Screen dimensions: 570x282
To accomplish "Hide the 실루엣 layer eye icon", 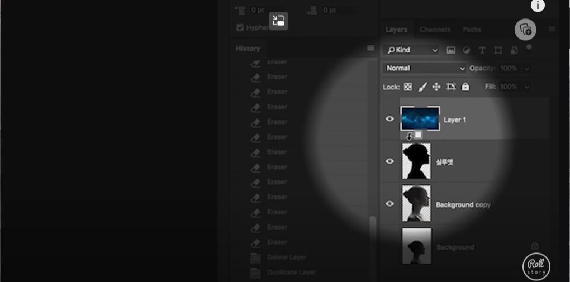I will click(389, 161).
